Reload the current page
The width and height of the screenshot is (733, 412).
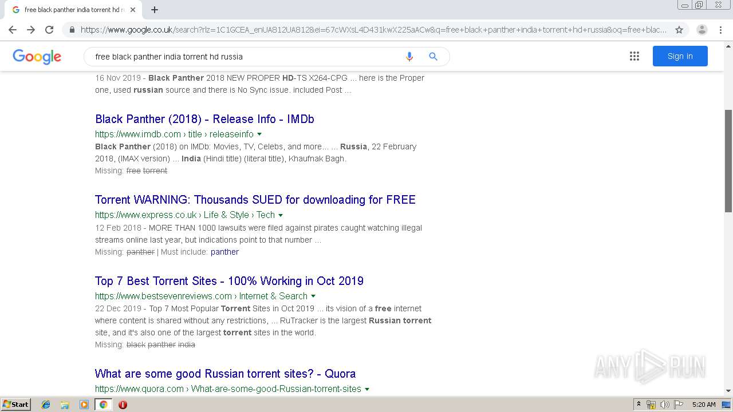coord(49,30)
